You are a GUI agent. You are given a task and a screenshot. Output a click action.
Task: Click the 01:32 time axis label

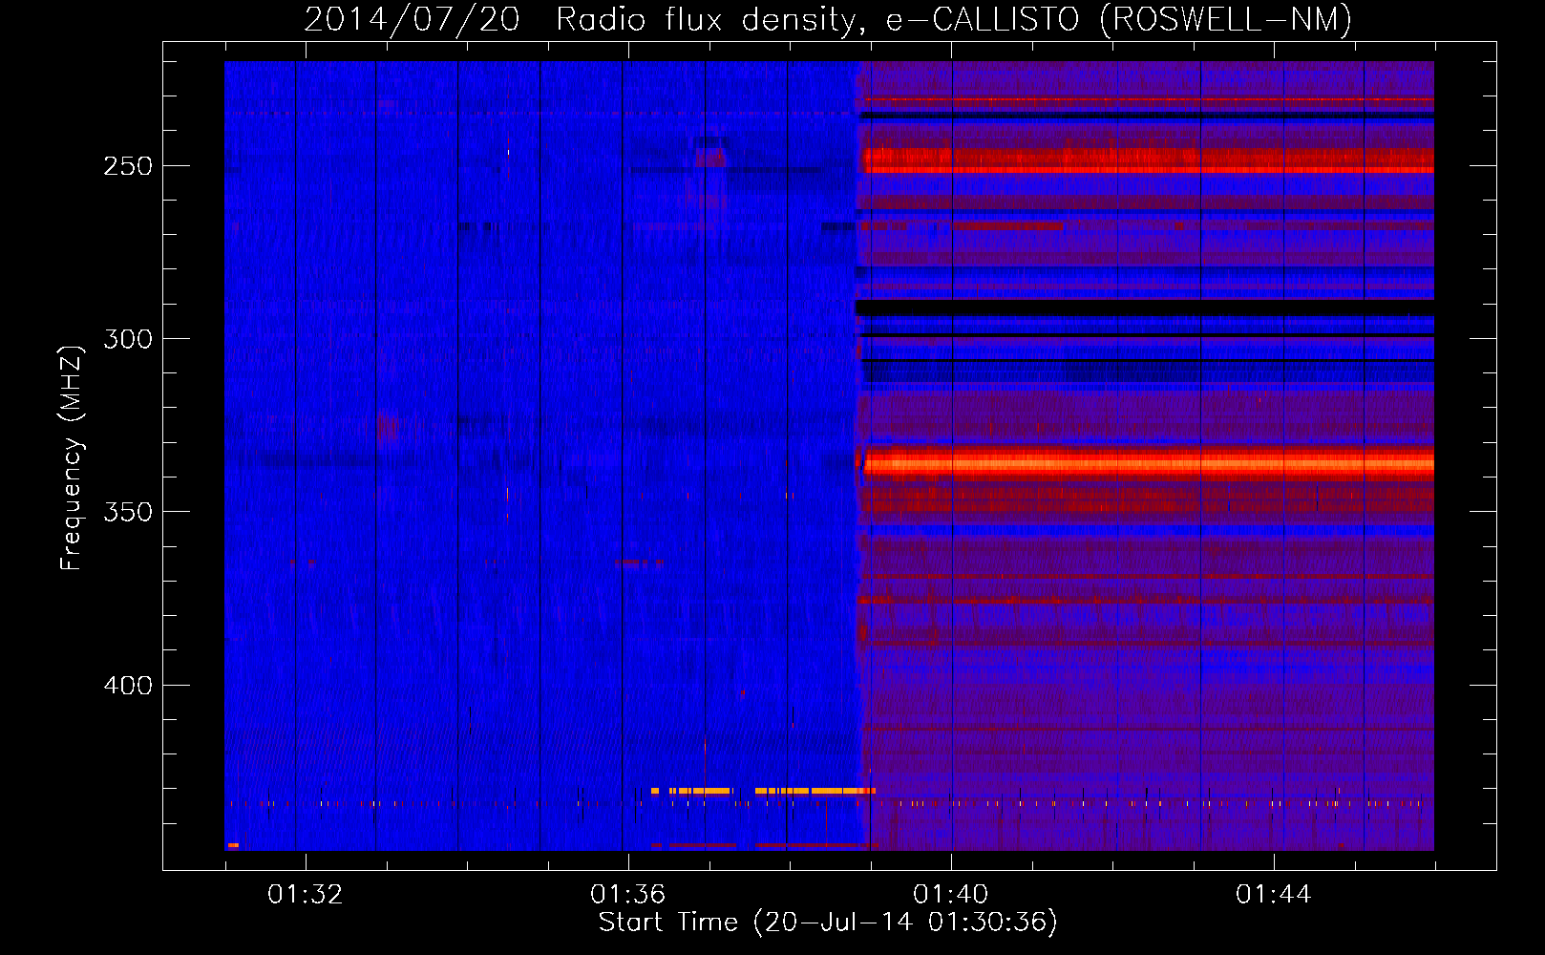(x=305, y=895)
